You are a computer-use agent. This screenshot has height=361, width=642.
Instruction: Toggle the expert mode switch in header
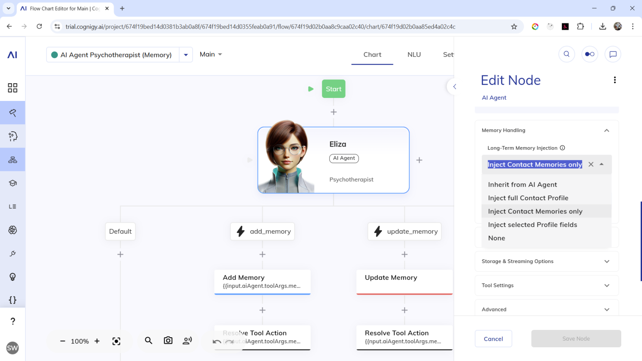[x=589, y=54]
